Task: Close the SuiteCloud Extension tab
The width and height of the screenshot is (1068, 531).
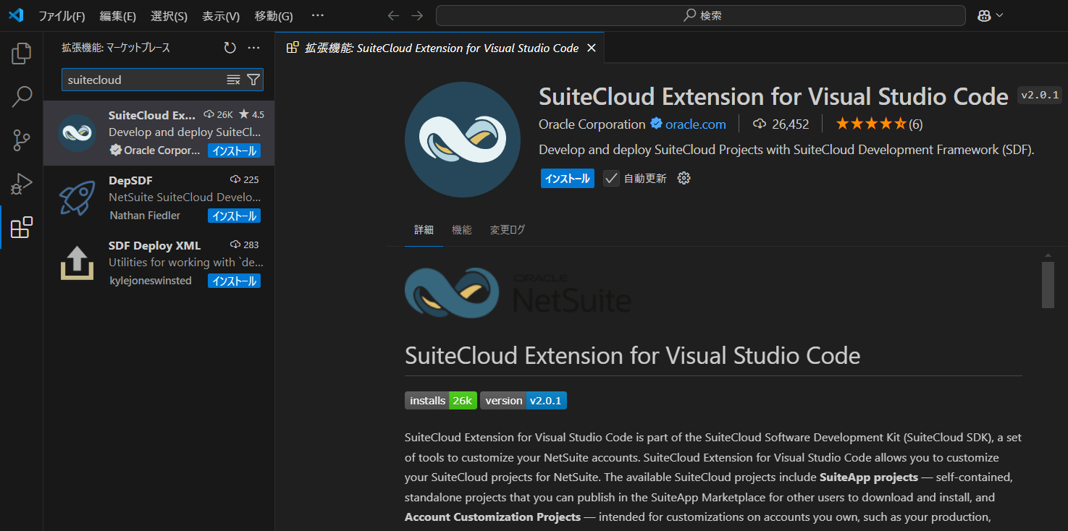Action: point(591,48)
